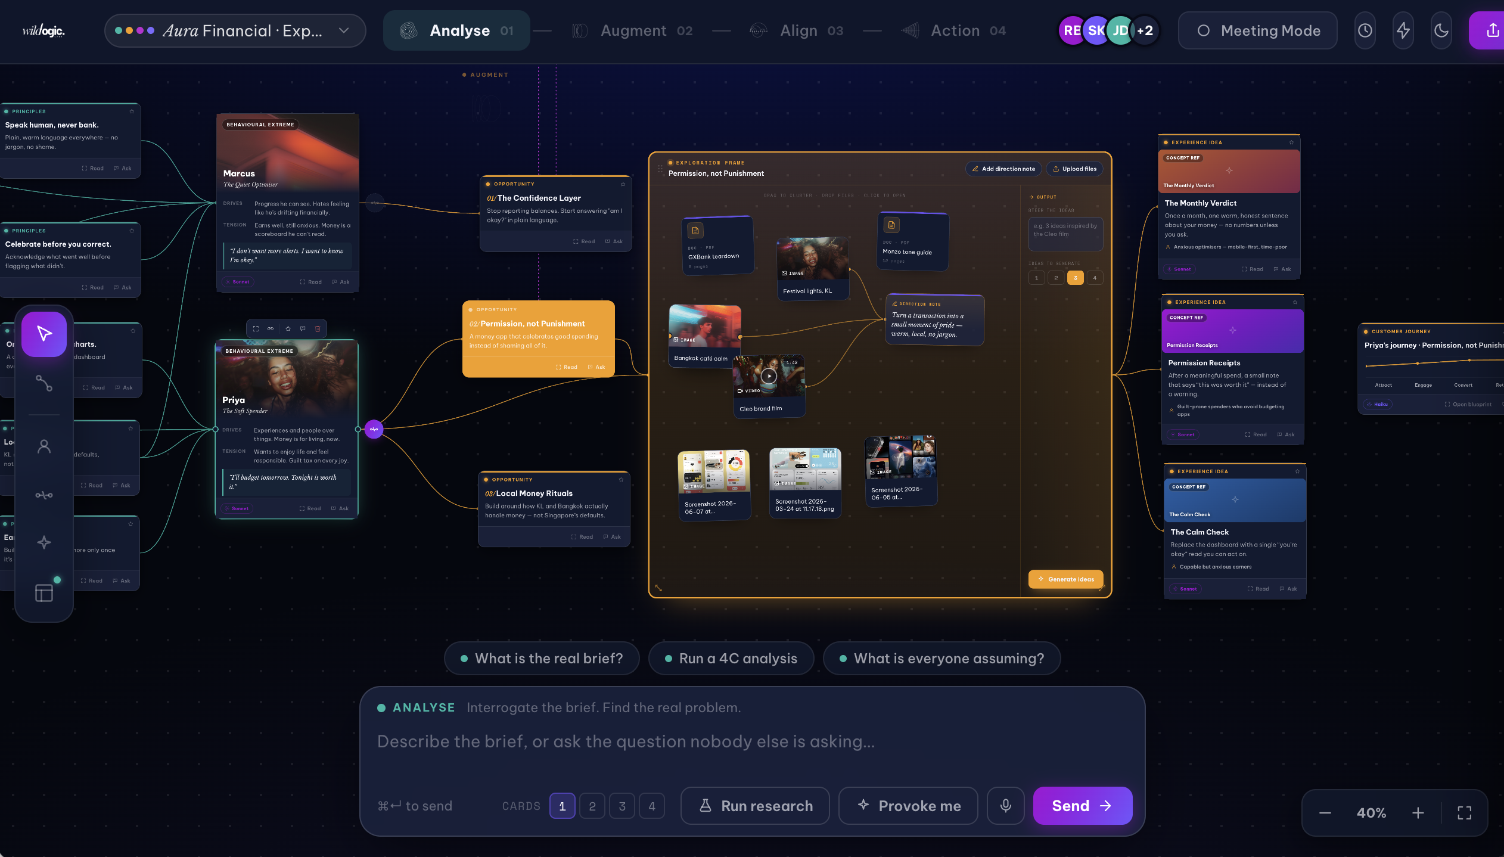
Task: Fit canvas to screen with the fullscreen icon
Action: pyautogui.click(x=1465, y=813)
